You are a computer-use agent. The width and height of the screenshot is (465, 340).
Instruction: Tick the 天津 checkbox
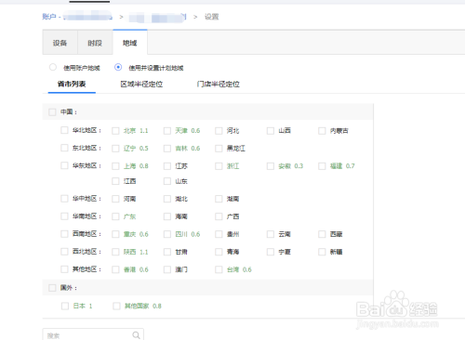click(167, 131)
